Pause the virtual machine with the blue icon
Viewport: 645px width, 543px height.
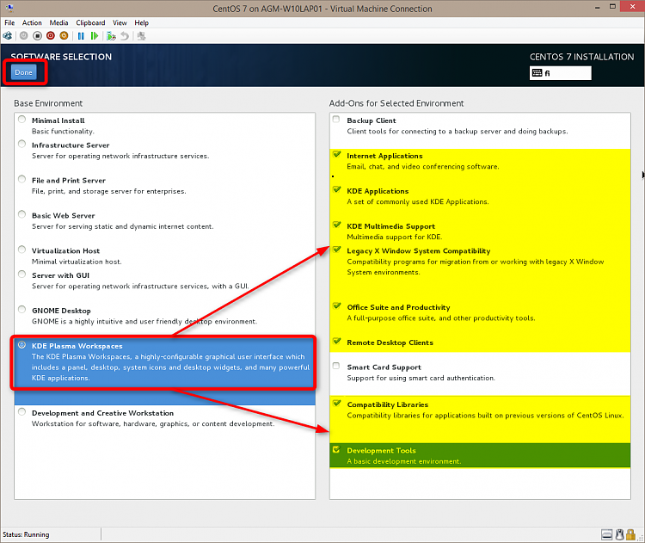pyautogui.click(x=81, y=36)
